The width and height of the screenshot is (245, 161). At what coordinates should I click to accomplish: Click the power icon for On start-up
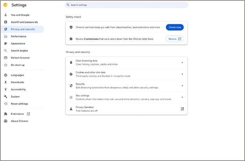point(6,65)
